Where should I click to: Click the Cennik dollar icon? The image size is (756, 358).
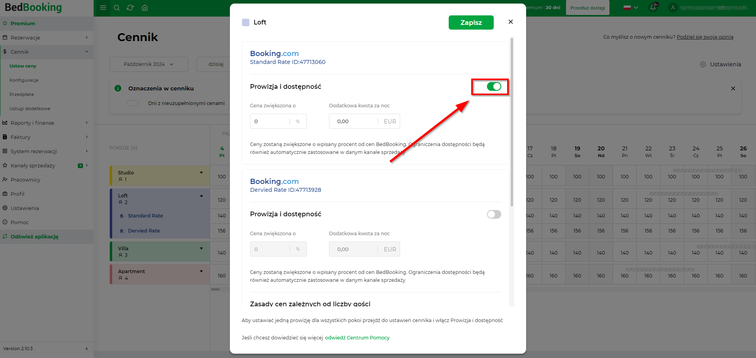click(5, 52)
